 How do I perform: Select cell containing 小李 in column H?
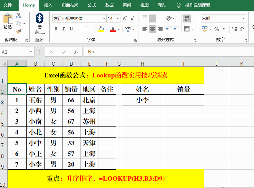click(x=143, y=100)
